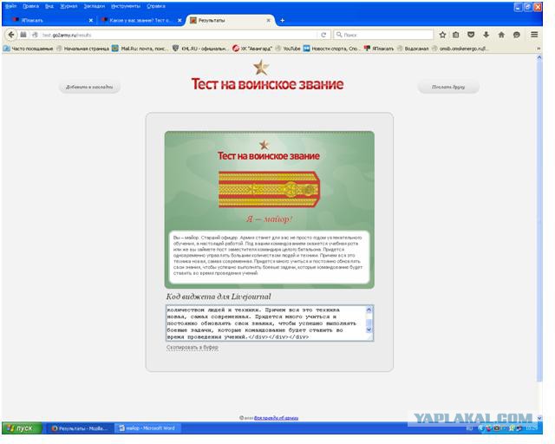Expand the bookmarks bar overflow chevron

[539, 49]
